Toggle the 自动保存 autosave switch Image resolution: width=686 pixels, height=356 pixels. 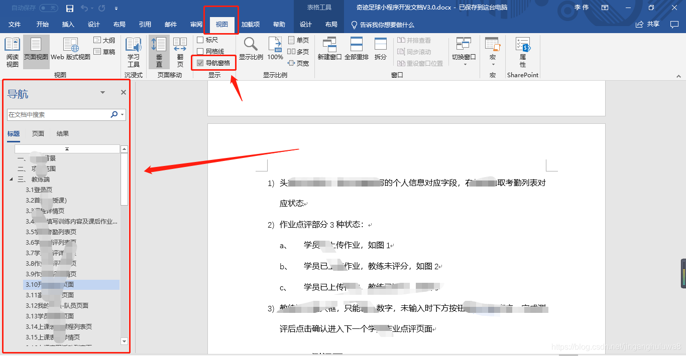(x=49, y=8)
